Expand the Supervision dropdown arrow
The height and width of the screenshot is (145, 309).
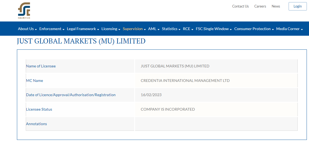pos(145,29)
